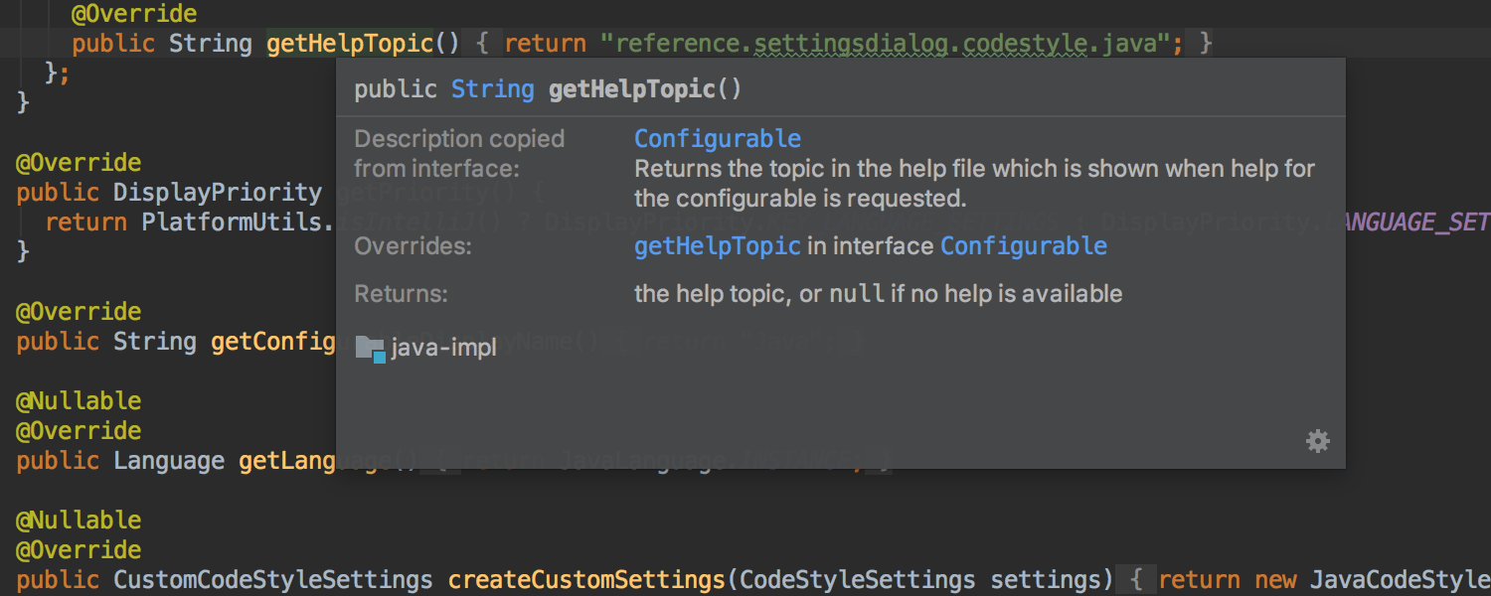This screenshot has width=1491, height=596.
Task: Expand folded getHelpTopic body at opening brace
Action: [480, 44]
